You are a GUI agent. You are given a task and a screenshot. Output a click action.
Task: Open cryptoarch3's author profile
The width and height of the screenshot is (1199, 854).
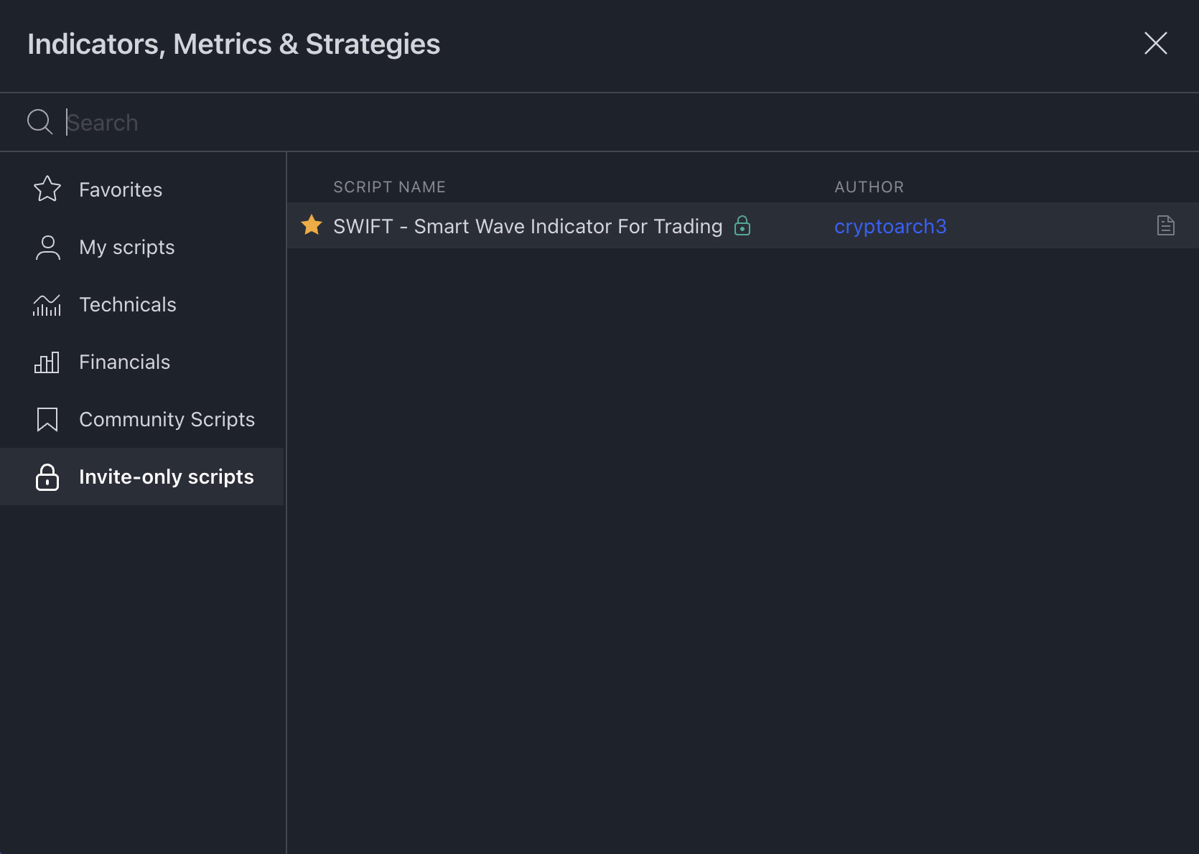890,226
